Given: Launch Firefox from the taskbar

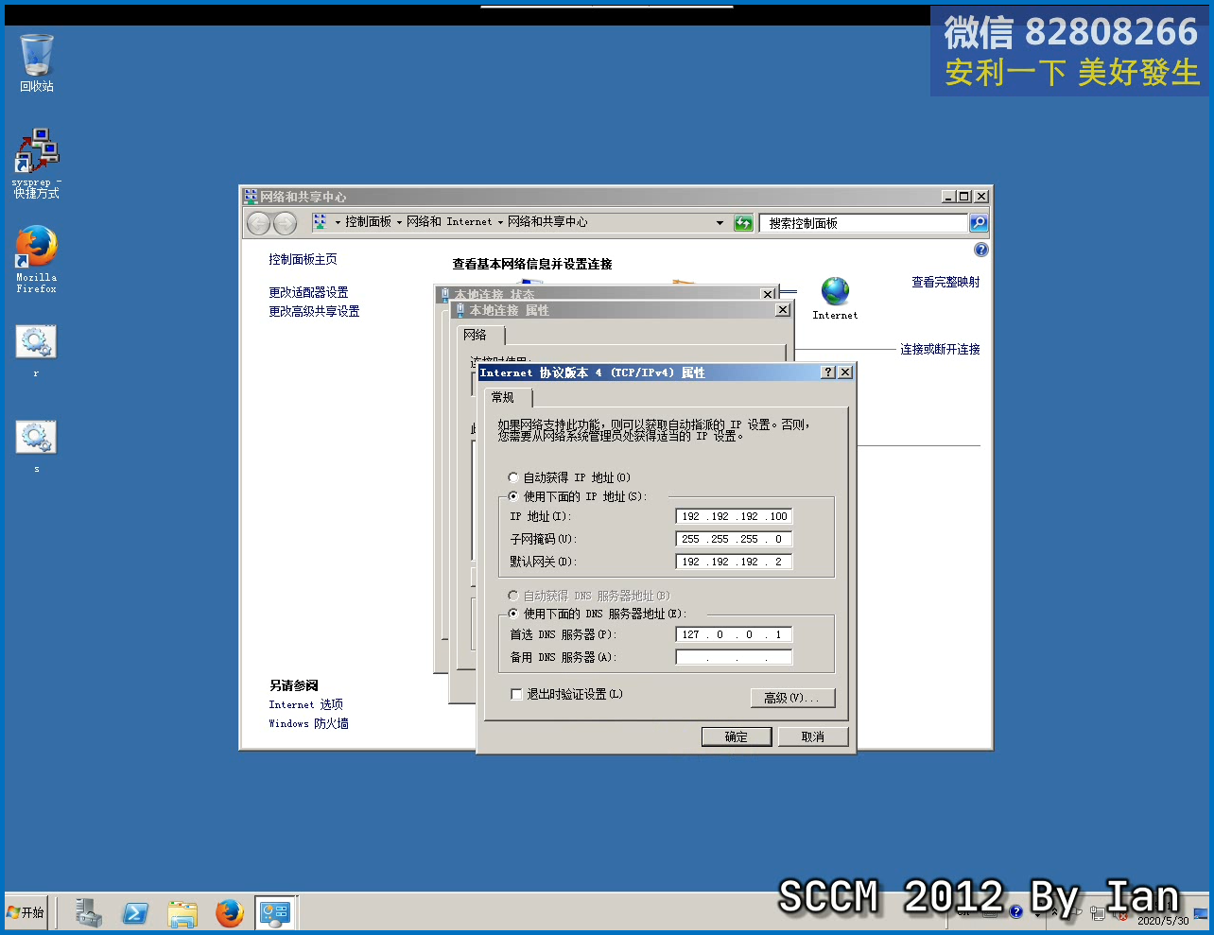Looking at the screenshot, I should pos(229,912).
